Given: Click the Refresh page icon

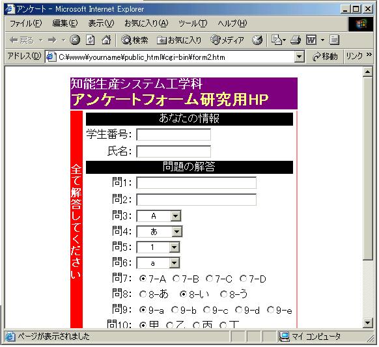Looking at the screenshot, I should (x=91, y=40).
